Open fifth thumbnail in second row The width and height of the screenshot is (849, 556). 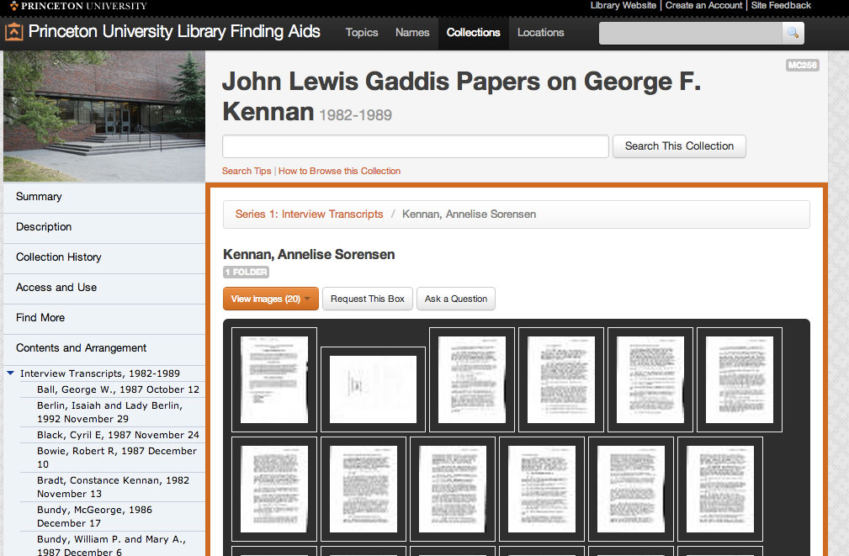point(631,489)
